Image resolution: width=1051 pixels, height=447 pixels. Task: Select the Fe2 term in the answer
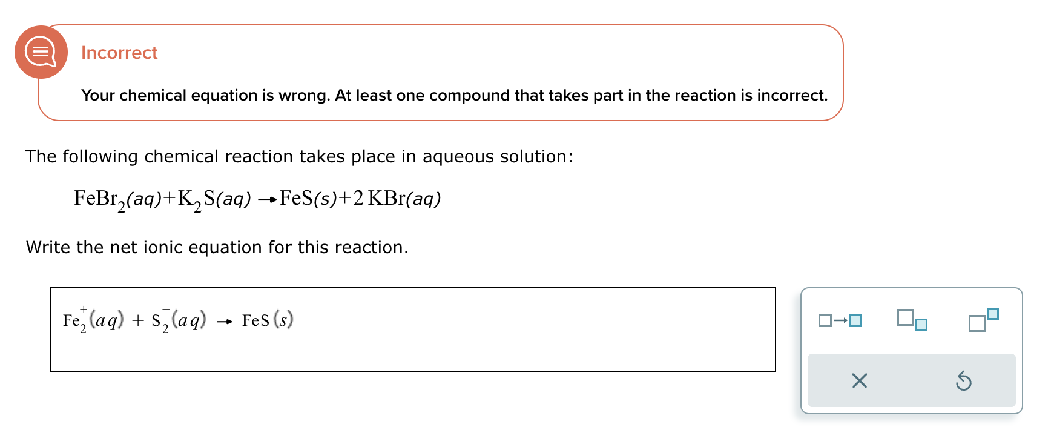74,320
